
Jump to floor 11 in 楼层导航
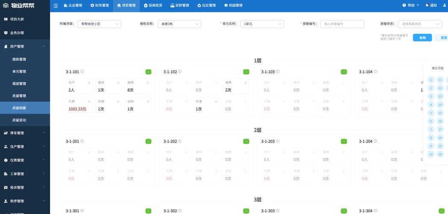tap(440, 80)
